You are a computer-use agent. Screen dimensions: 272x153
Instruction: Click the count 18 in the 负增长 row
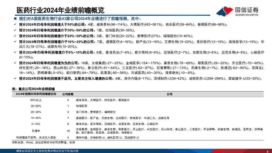68,131
